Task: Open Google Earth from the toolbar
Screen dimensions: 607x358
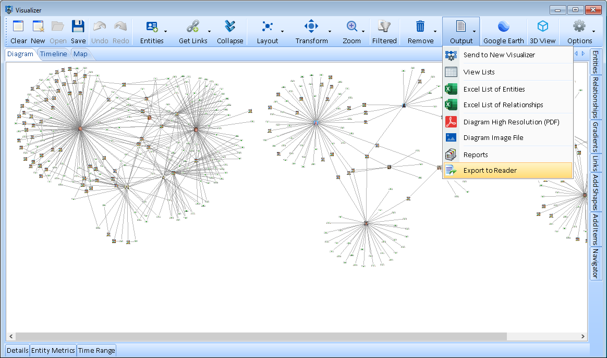Action: pos(503,26)
